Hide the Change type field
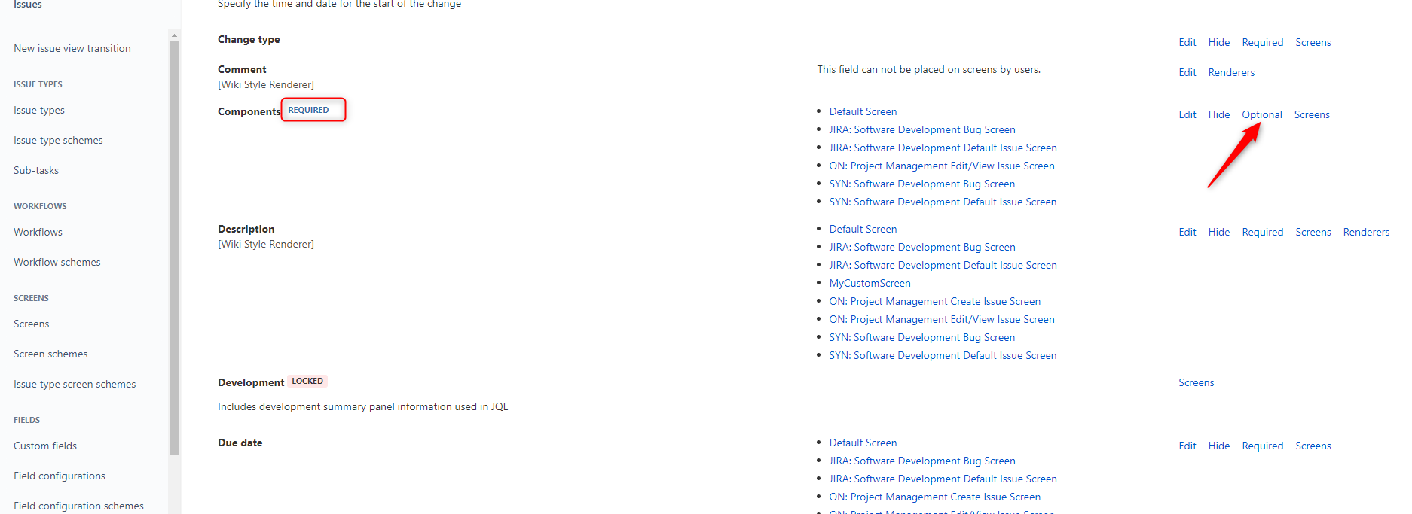Screen dimensions: 1412x514 click(1218, 42)
